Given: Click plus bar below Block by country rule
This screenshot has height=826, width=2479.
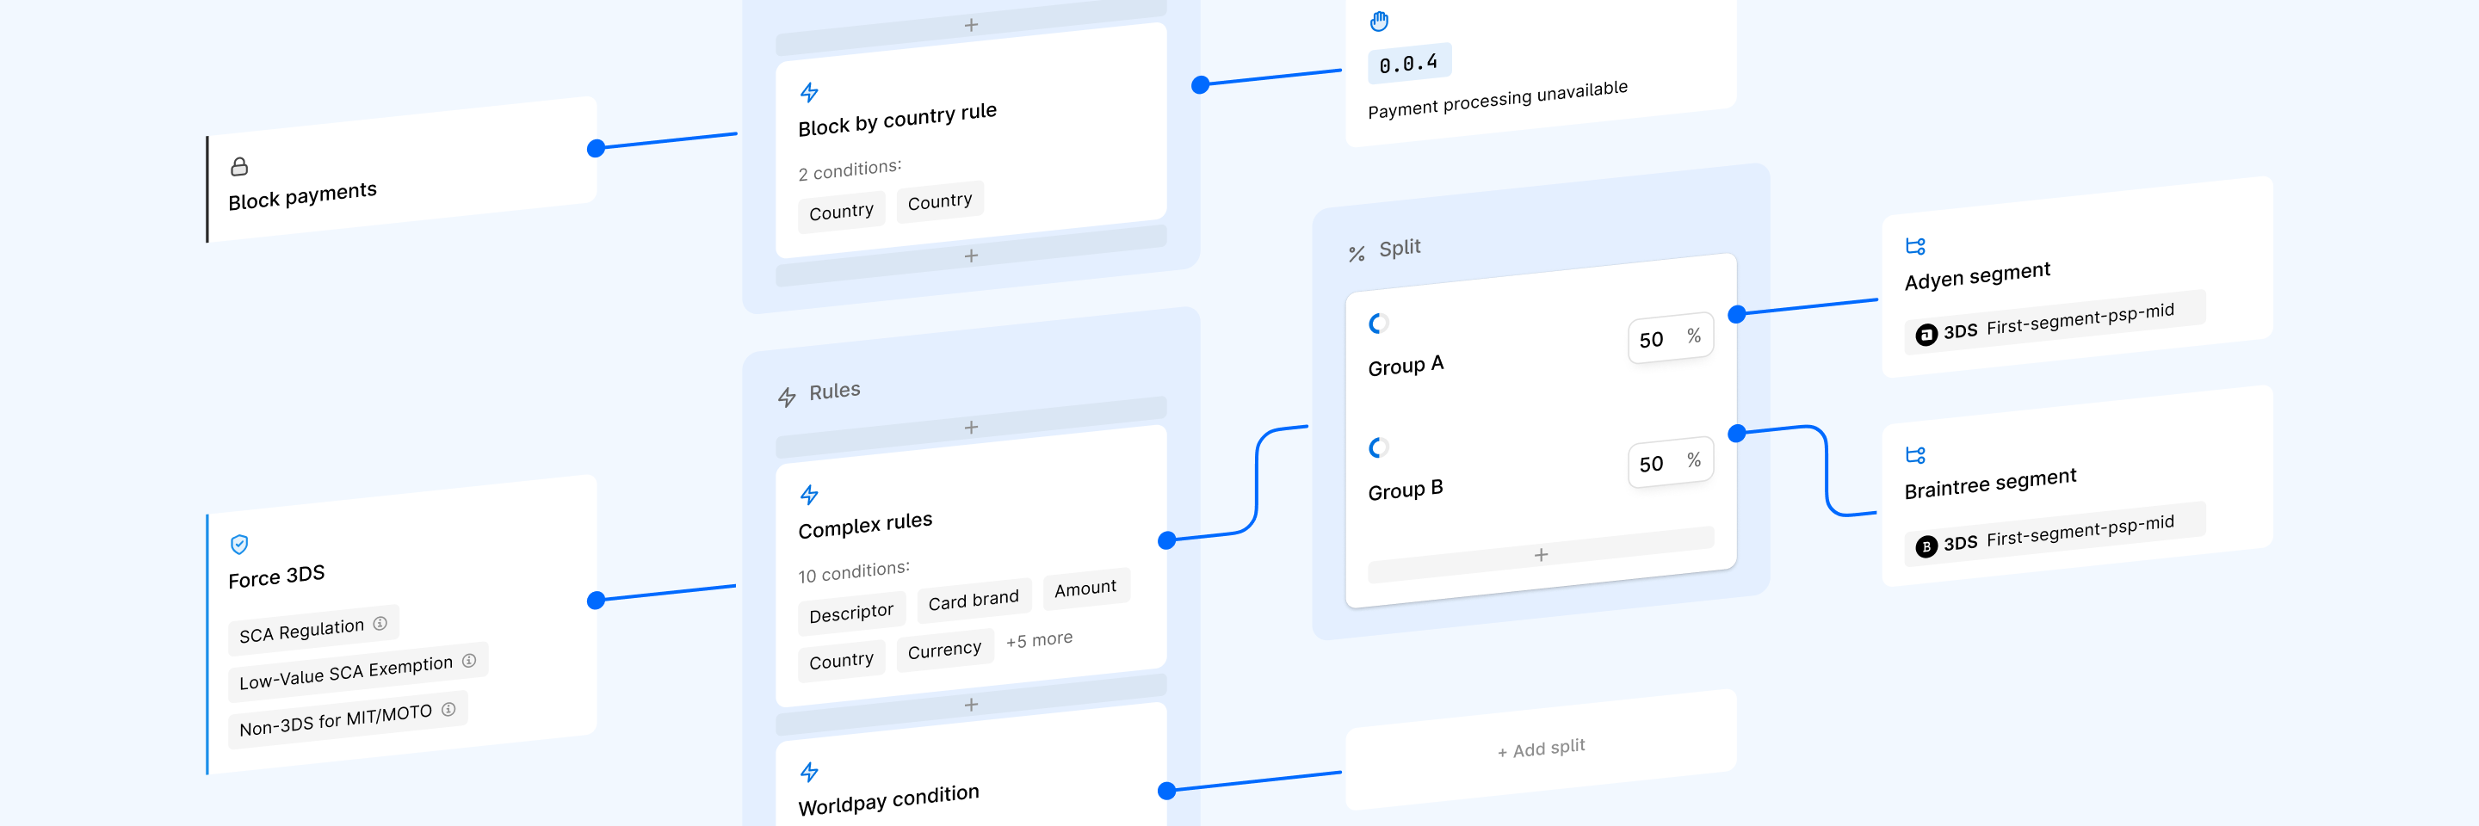Looking at the screenshot, I should [x=971, y=256].
